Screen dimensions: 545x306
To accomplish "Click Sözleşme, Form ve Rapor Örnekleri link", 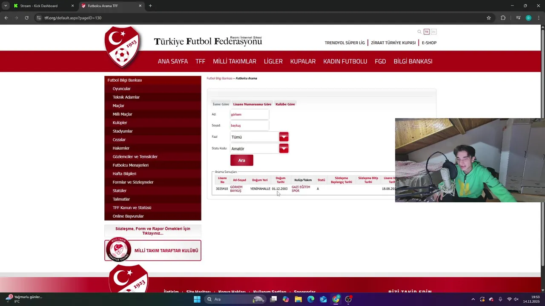I will [153, 231].
